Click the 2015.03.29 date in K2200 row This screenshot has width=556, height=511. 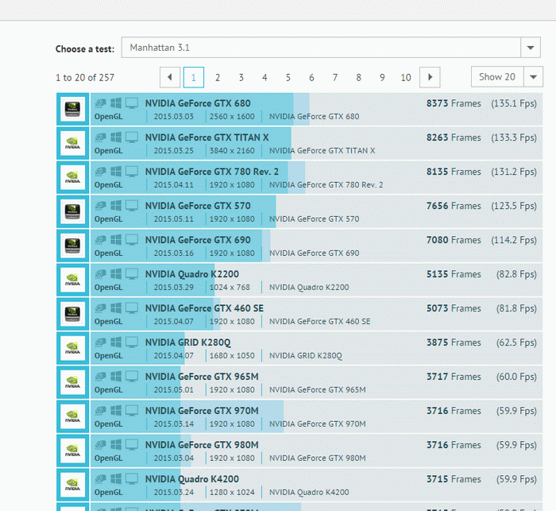(174, 288)
